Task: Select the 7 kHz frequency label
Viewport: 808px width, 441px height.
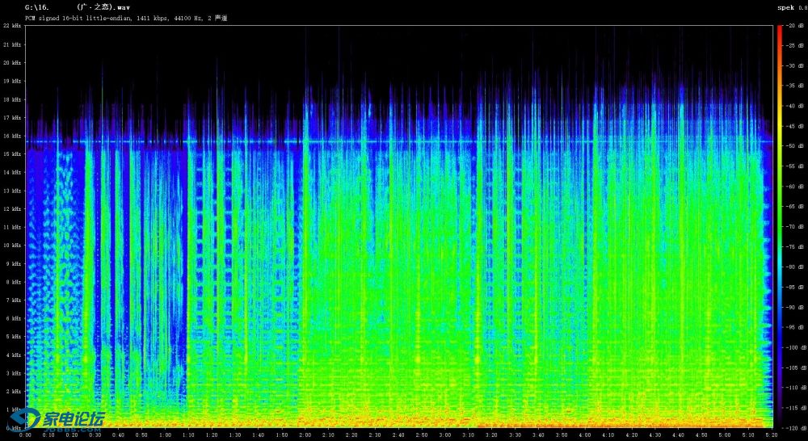Action: [x=13, y=300]
